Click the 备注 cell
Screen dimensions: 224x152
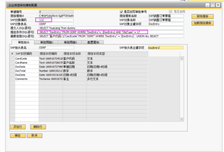pyautogui.click(x=74, y=79)
